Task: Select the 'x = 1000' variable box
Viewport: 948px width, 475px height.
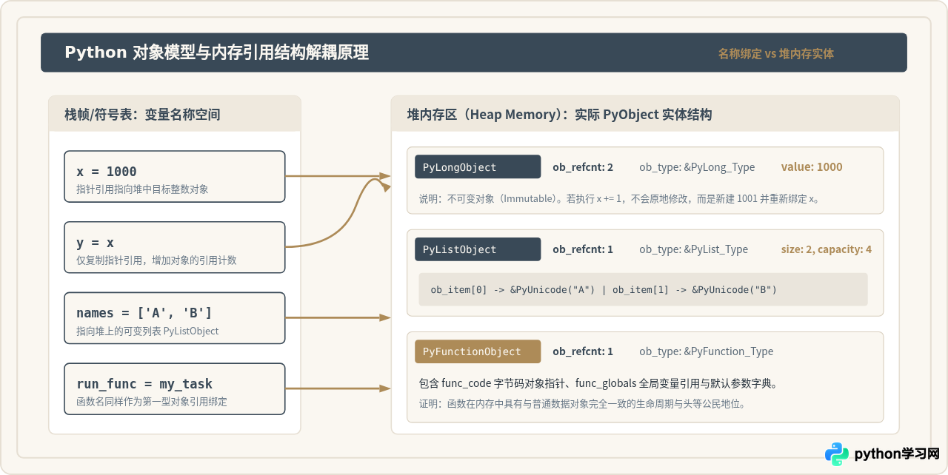Action: [175, 177]
